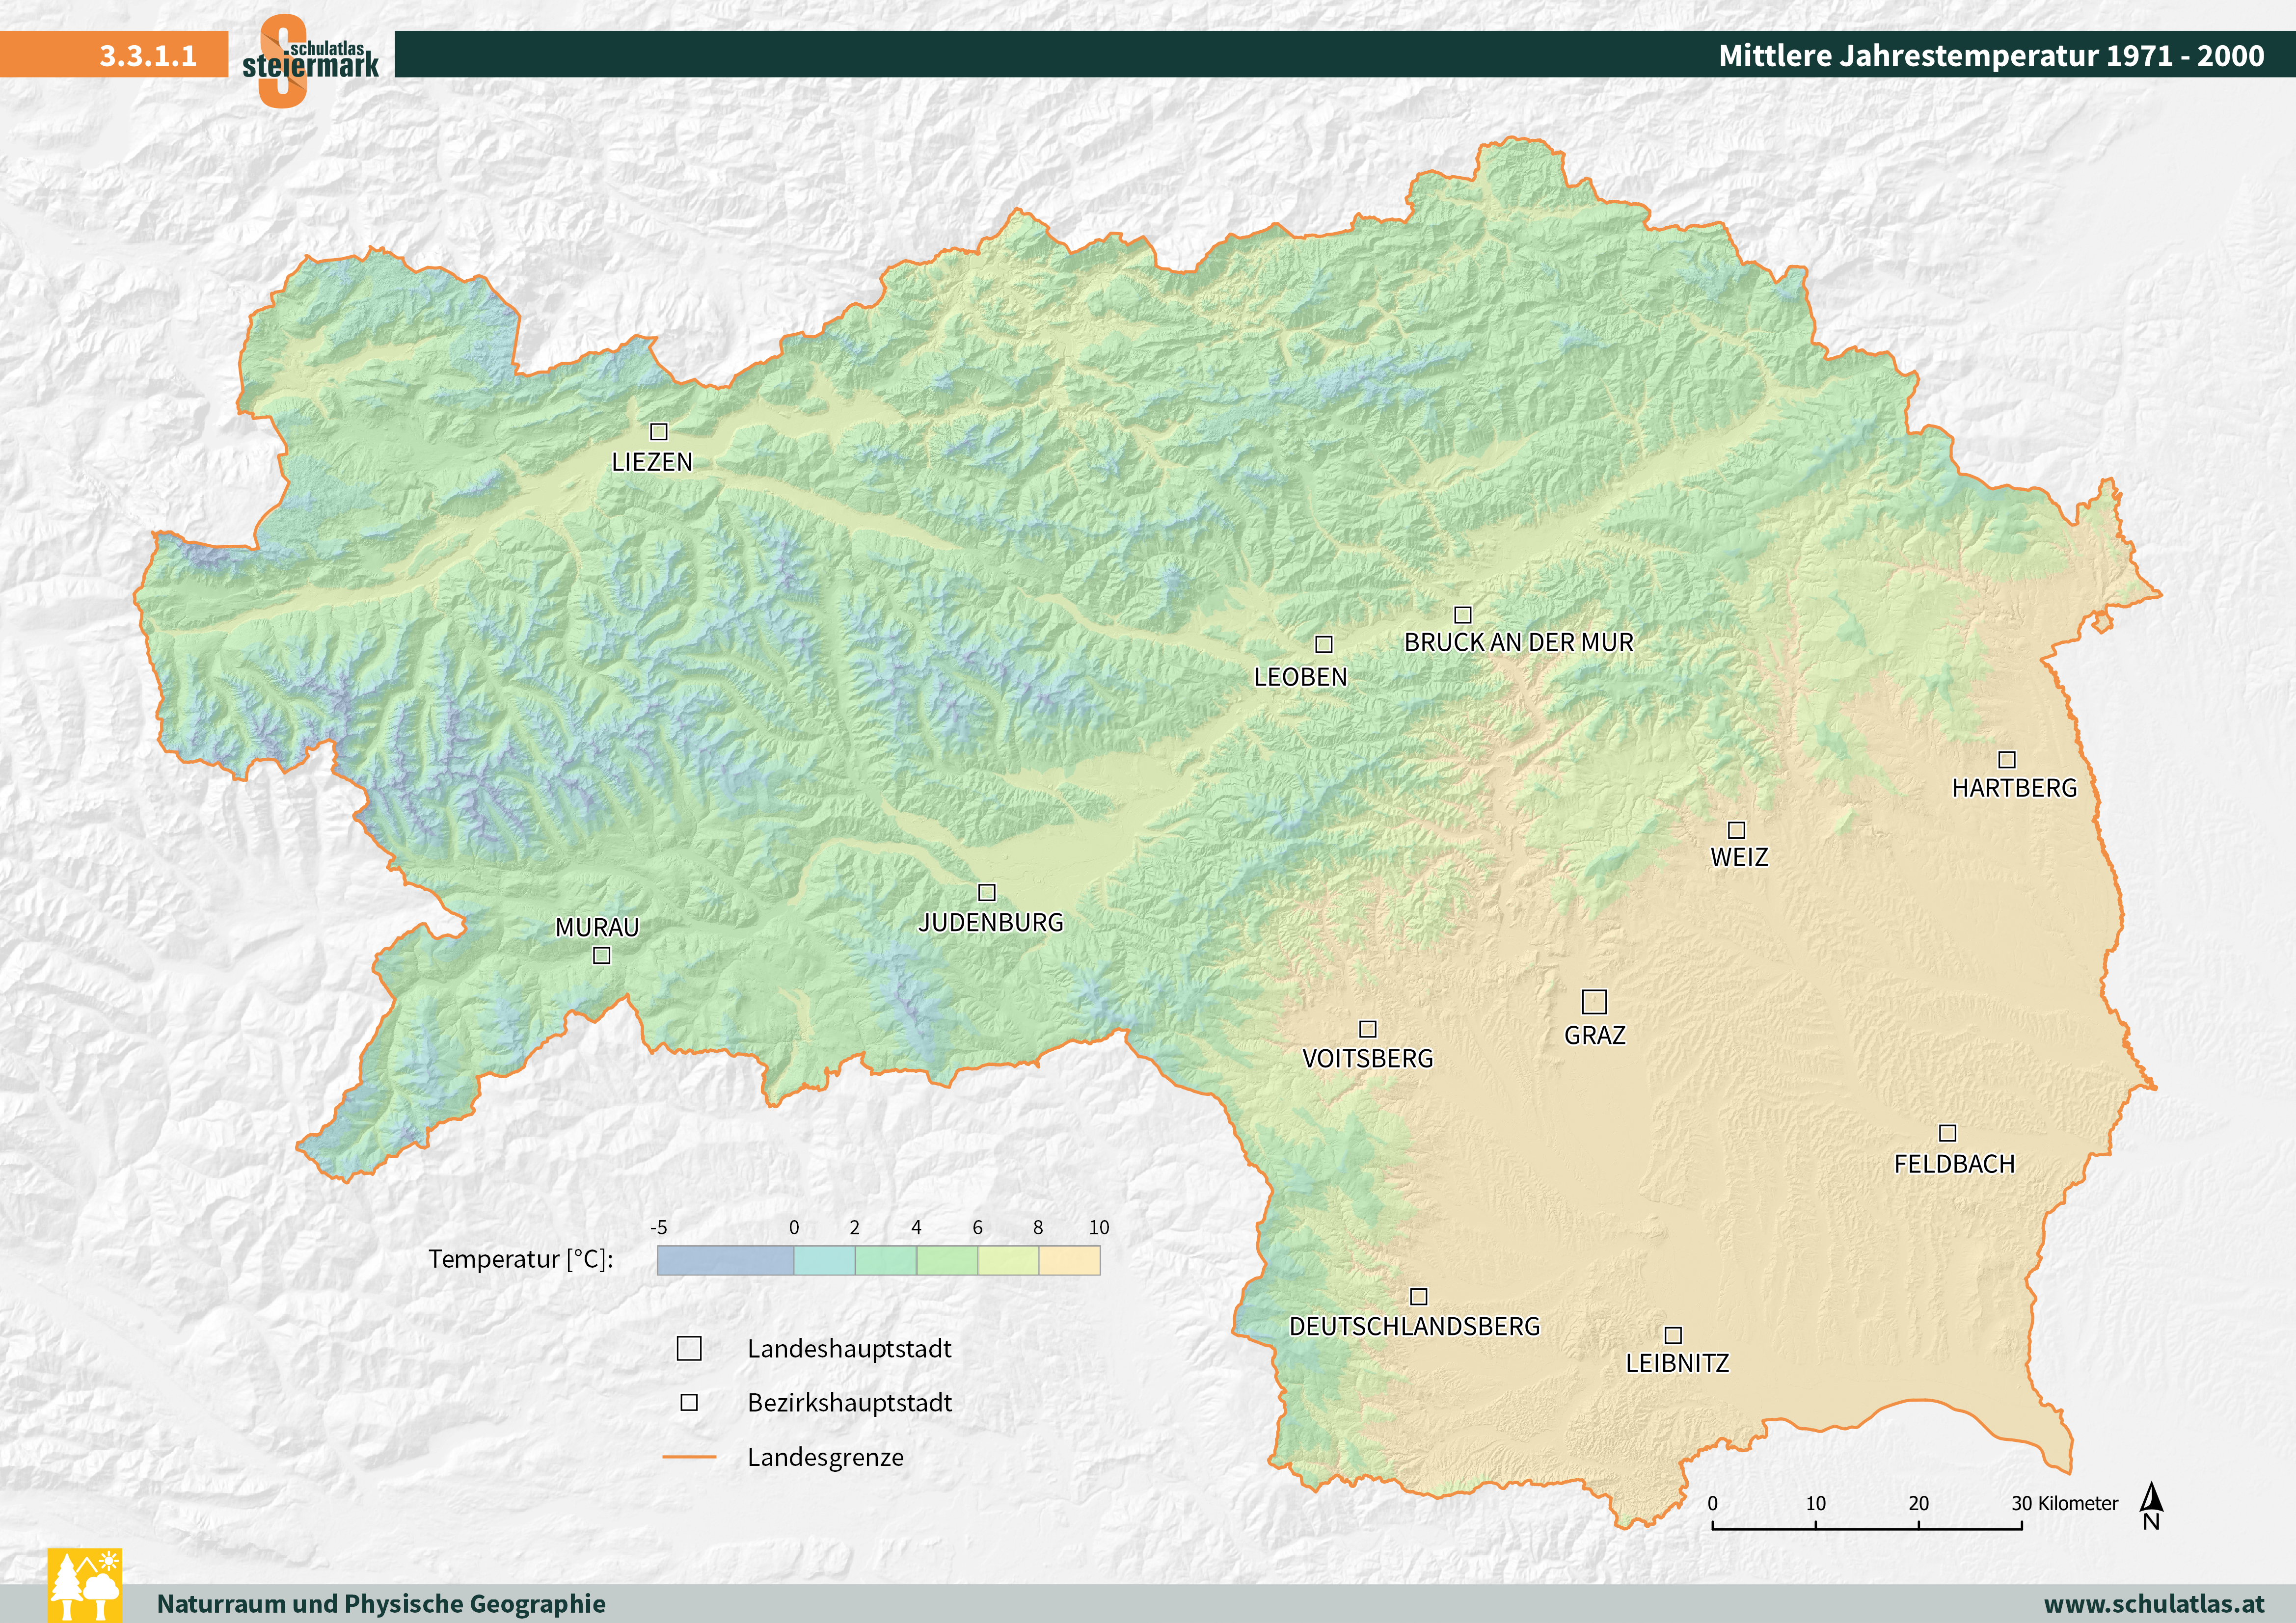
Task: Click the orange 3.3.1.1 chapter label
Action: click(148, 55)
